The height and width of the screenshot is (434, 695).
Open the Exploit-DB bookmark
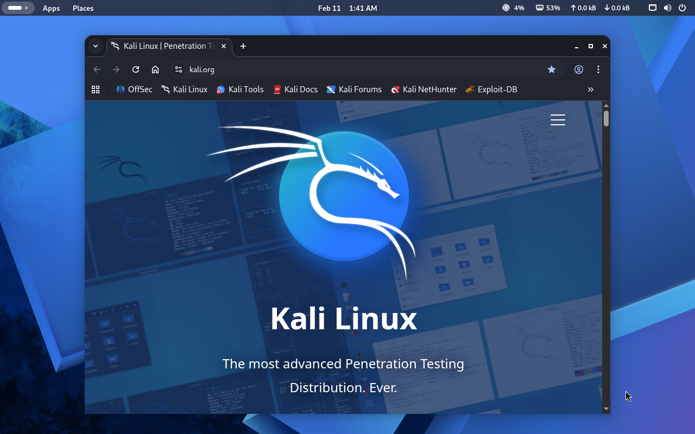click(491, 90)
